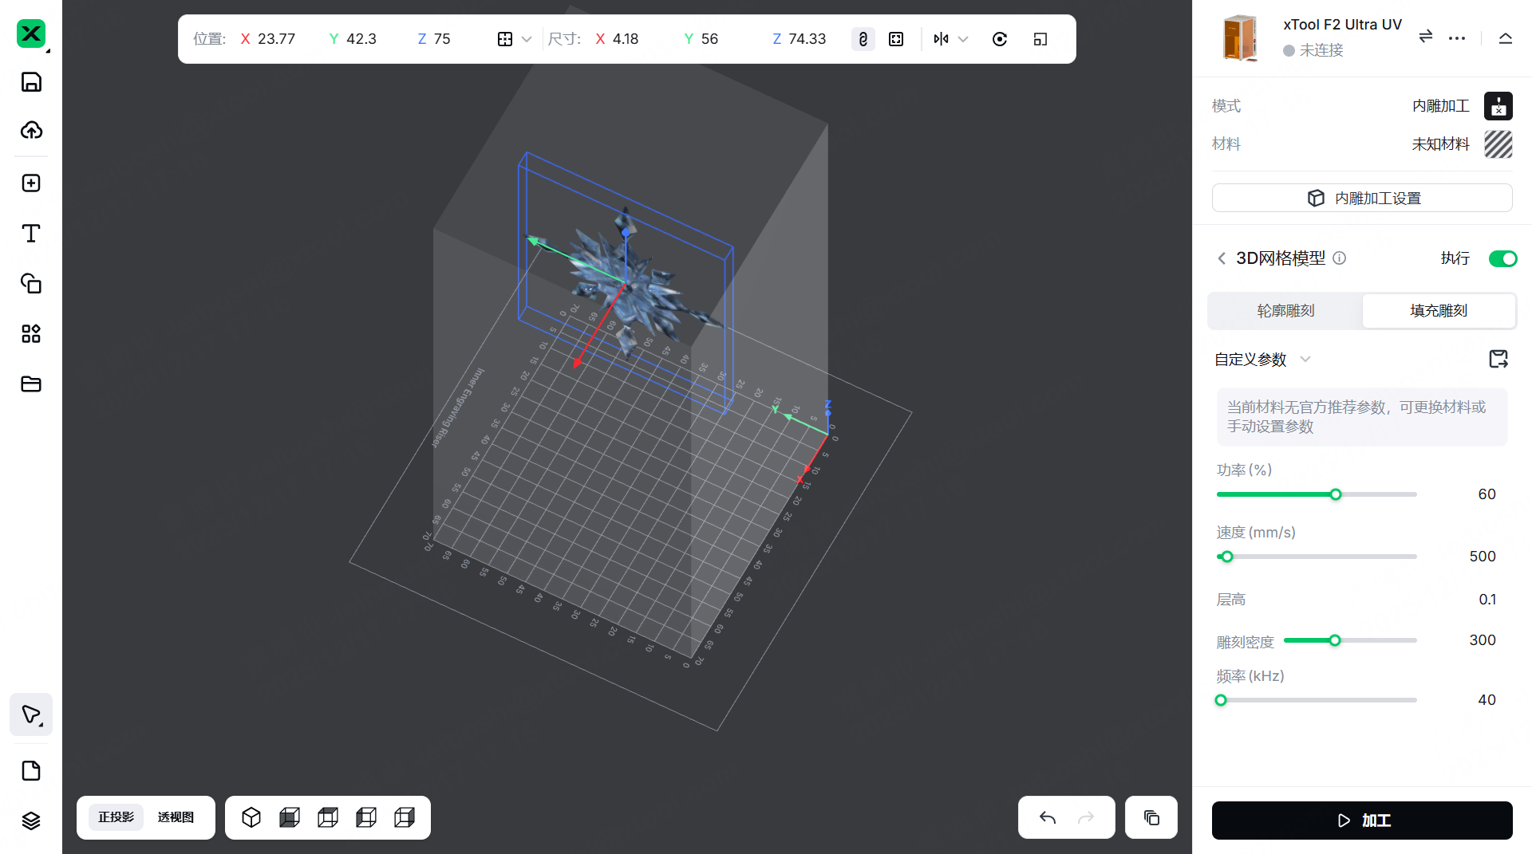This screenshot has height=854, width=1532.
Task: Select the Text tool
Action: click(x=30, y=233)
